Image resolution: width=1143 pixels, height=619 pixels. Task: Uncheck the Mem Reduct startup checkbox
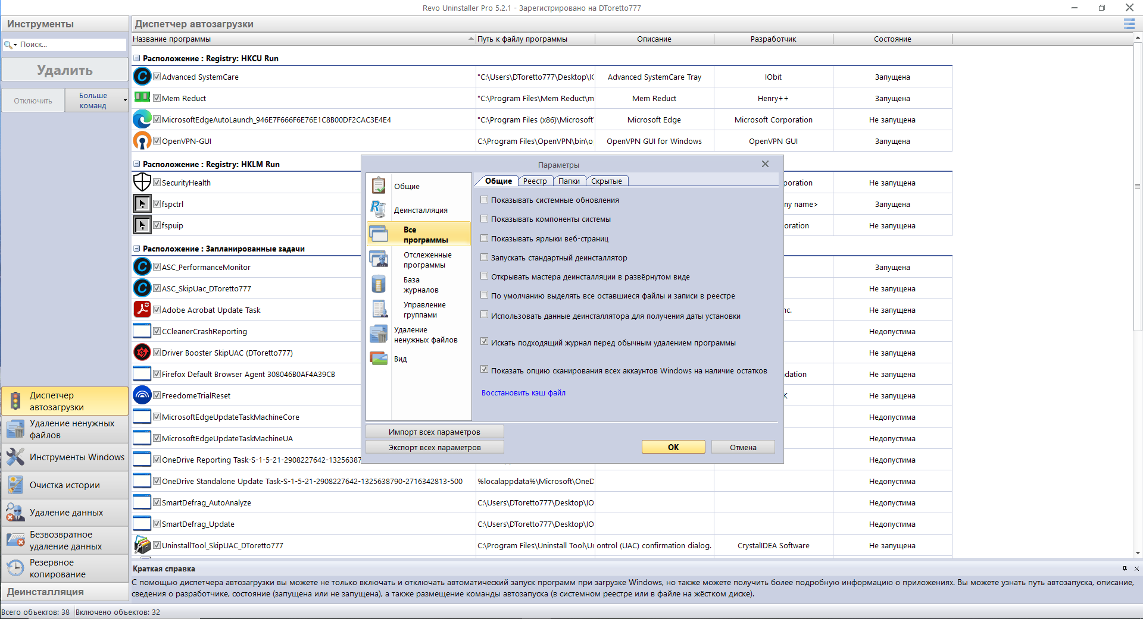(x=157, y=98)
